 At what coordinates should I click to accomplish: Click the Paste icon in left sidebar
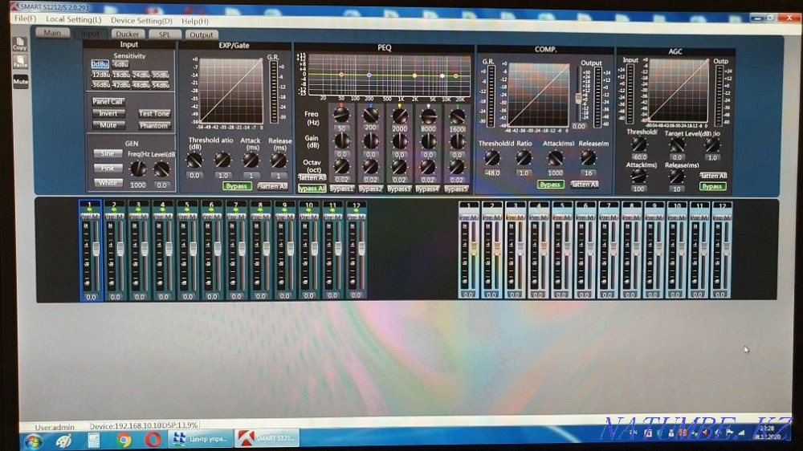[20, 61]
